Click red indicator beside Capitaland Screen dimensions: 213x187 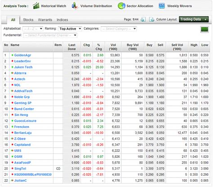click(x=12, y=145)
